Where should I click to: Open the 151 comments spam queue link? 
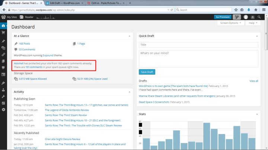pyautogui.click(x=34, y=67)
